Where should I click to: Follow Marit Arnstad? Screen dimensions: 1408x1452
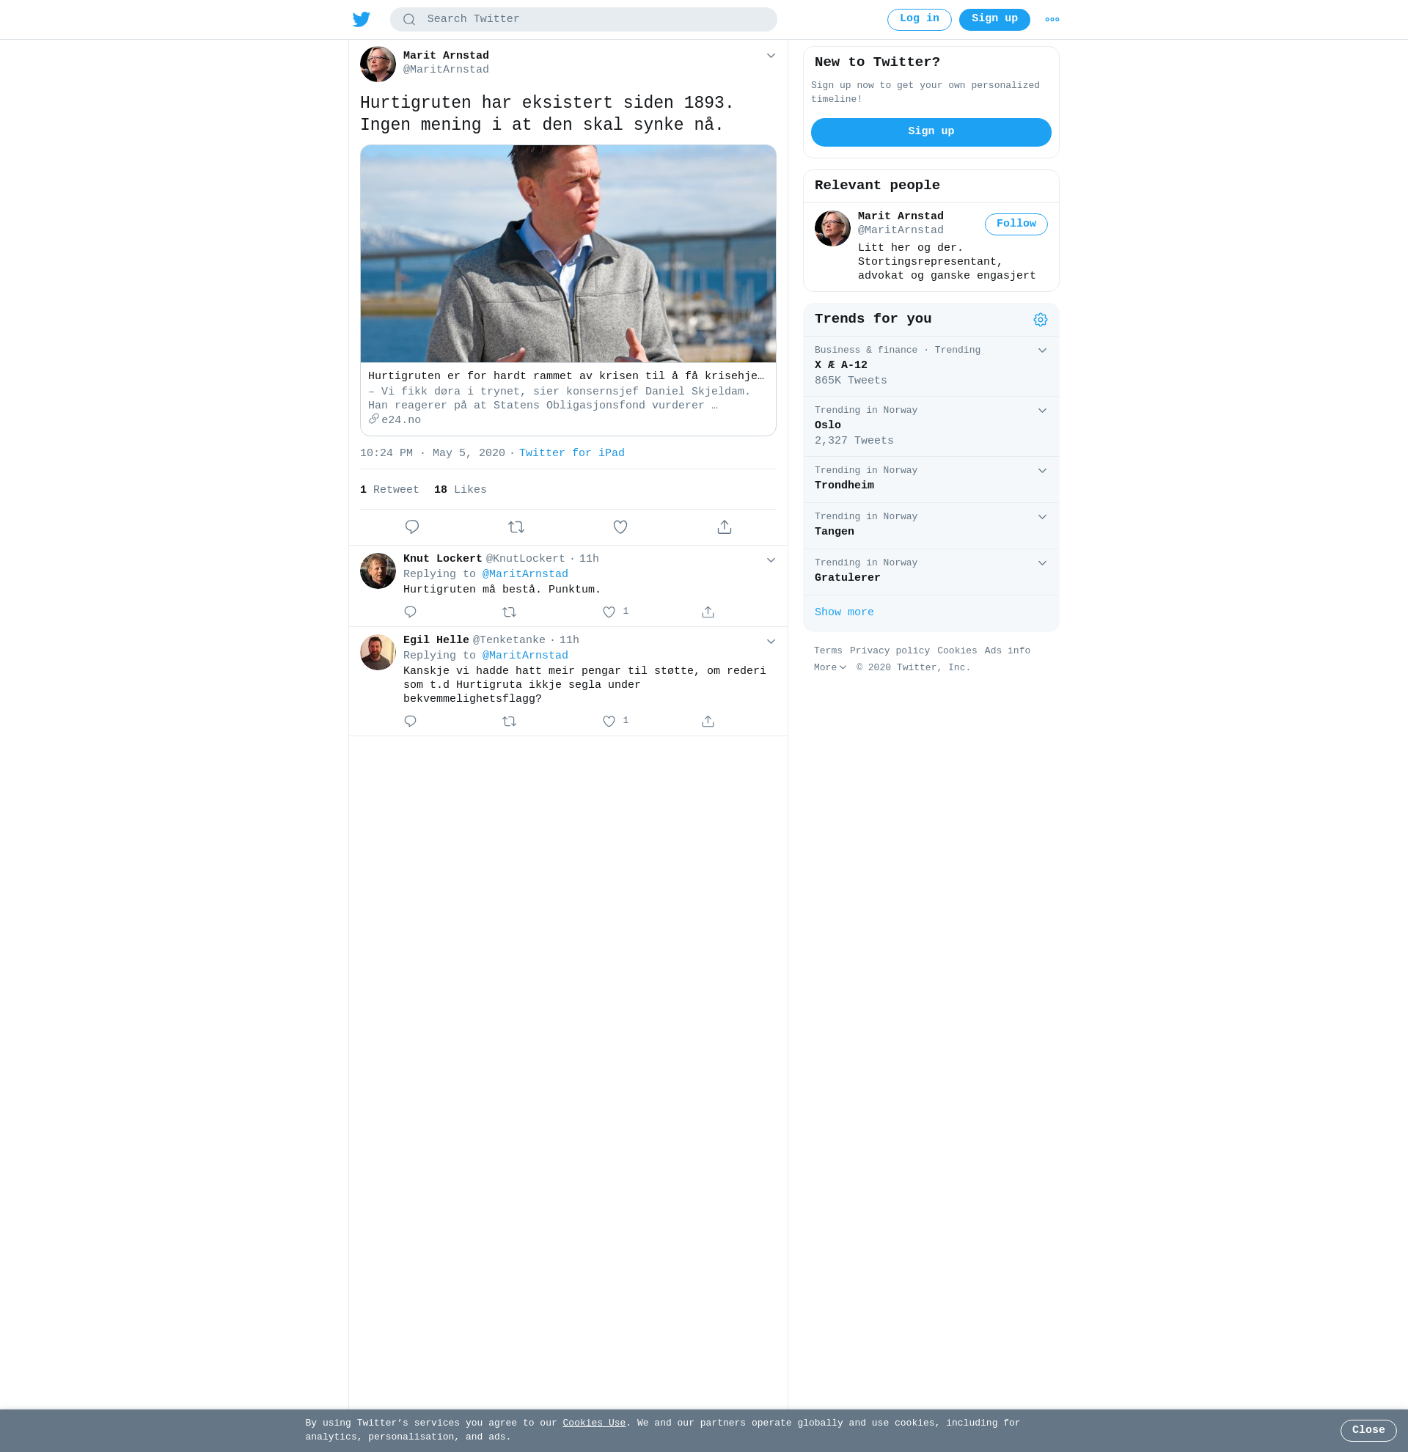tap(1016, 224)
